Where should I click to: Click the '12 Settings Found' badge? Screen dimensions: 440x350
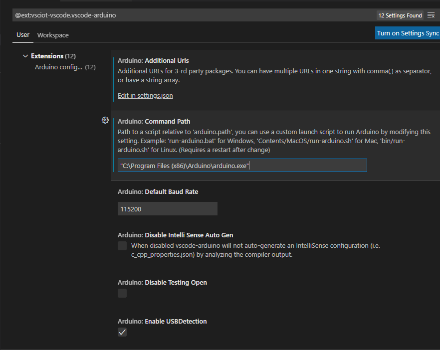(x=400, y=15)
